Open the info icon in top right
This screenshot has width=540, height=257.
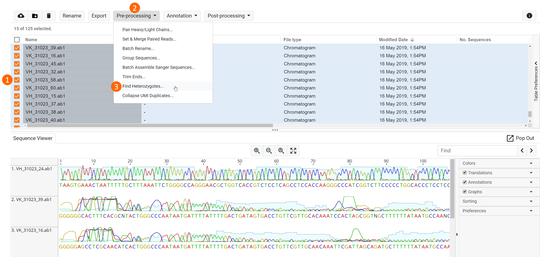click(x=529, y=16)
